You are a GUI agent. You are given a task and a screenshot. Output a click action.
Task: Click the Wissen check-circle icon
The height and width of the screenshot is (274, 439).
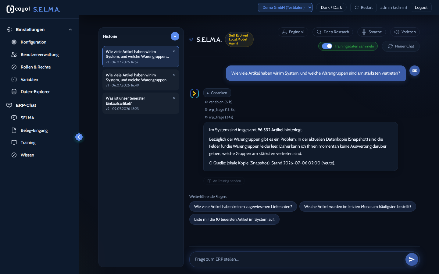tap(14, 155)
